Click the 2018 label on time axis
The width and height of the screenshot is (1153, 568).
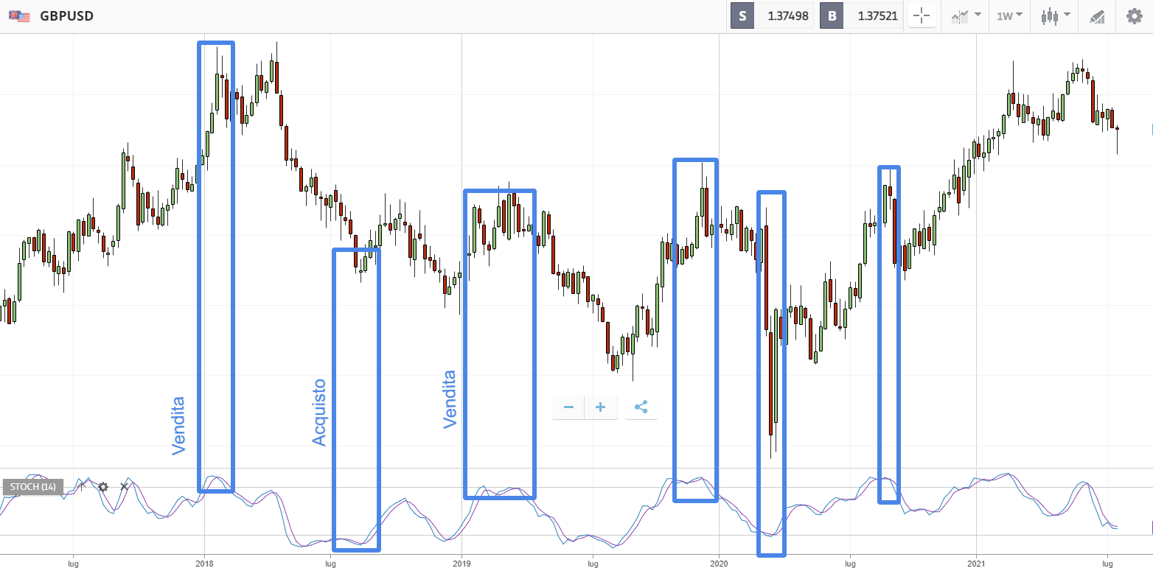[205, 562]
